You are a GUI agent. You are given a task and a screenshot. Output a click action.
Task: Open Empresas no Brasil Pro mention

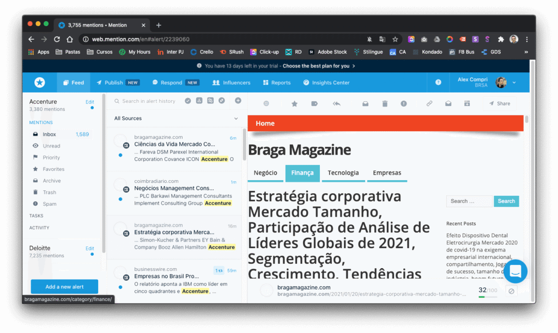tap(174, 281)
